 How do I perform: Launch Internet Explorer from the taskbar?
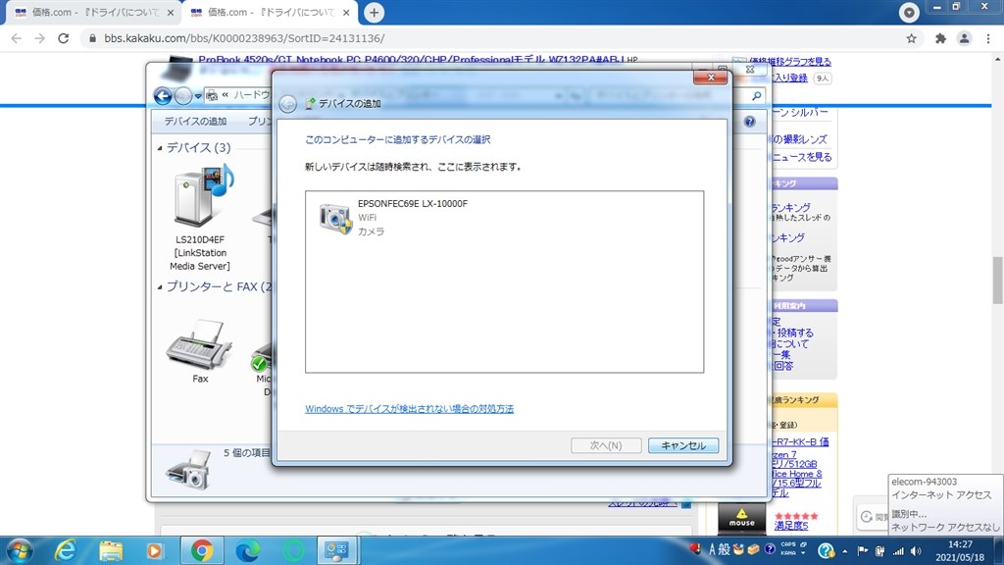(x=66, y=551)
